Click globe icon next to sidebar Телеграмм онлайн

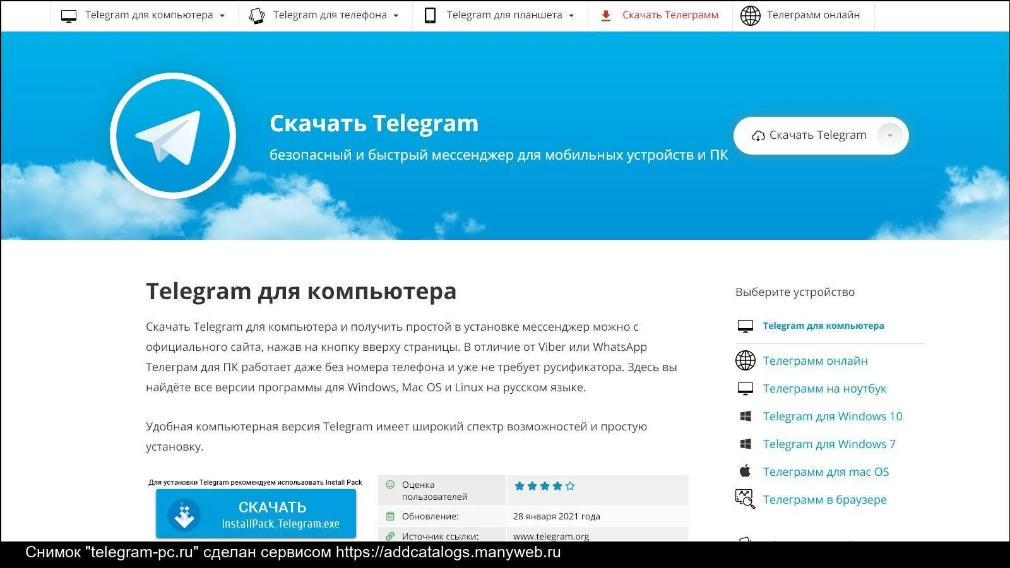746,361
